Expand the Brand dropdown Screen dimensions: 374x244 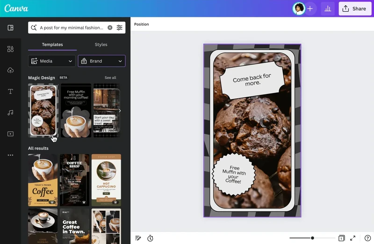coord(101,61)
